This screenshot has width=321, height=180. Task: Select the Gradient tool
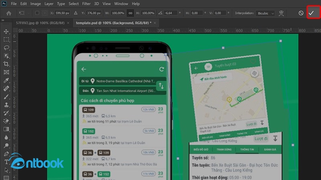pyautogui.click(x=6, y=129)
